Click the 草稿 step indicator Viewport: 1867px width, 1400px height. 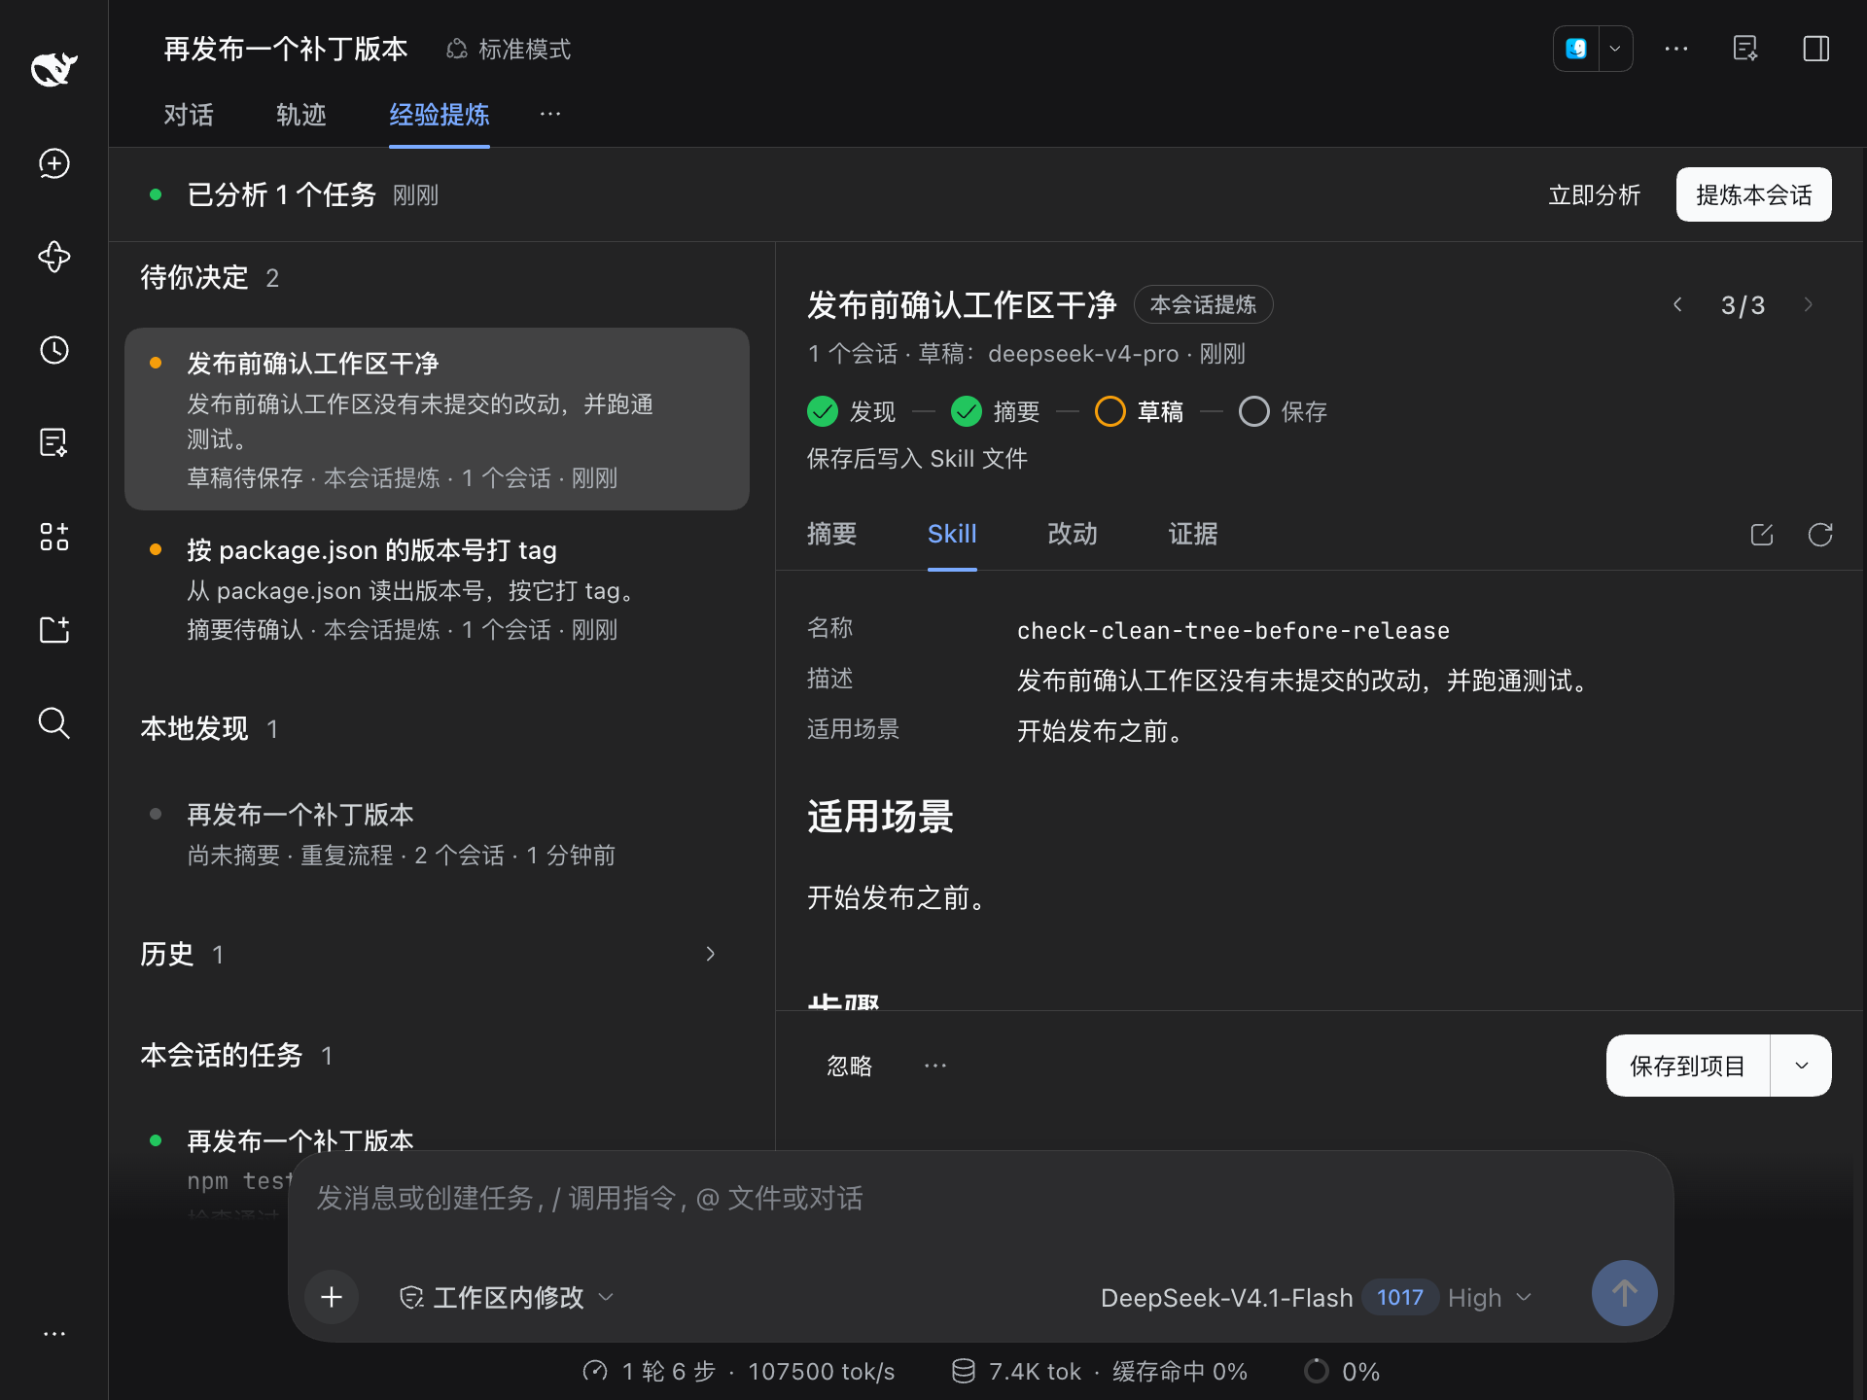click(x=1140, y=411)
